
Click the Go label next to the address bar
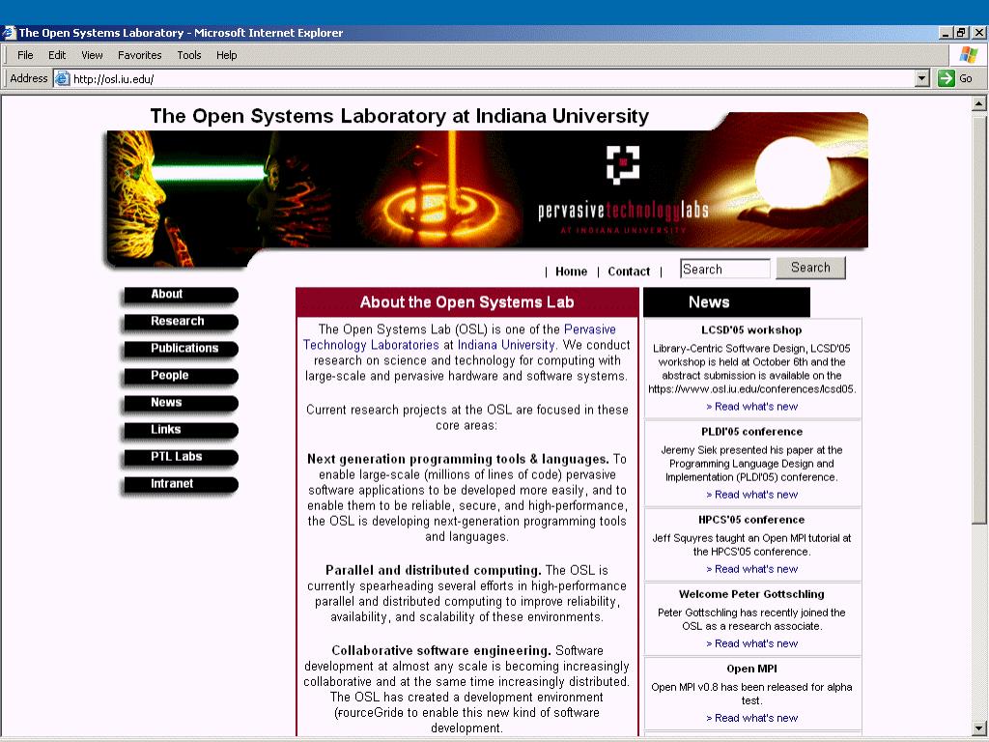(x=966, y=79)
